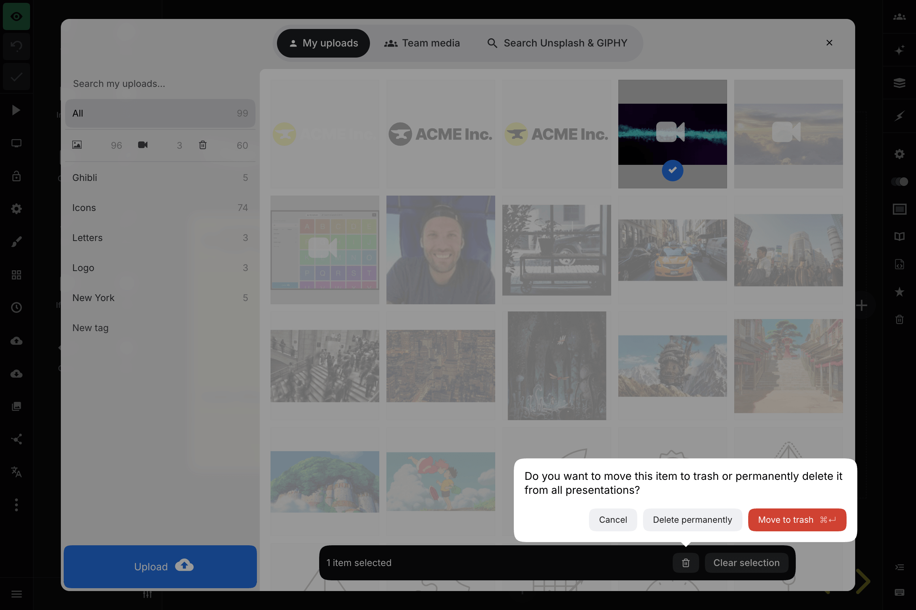Open the translate language icon

[x=16, y=472]
